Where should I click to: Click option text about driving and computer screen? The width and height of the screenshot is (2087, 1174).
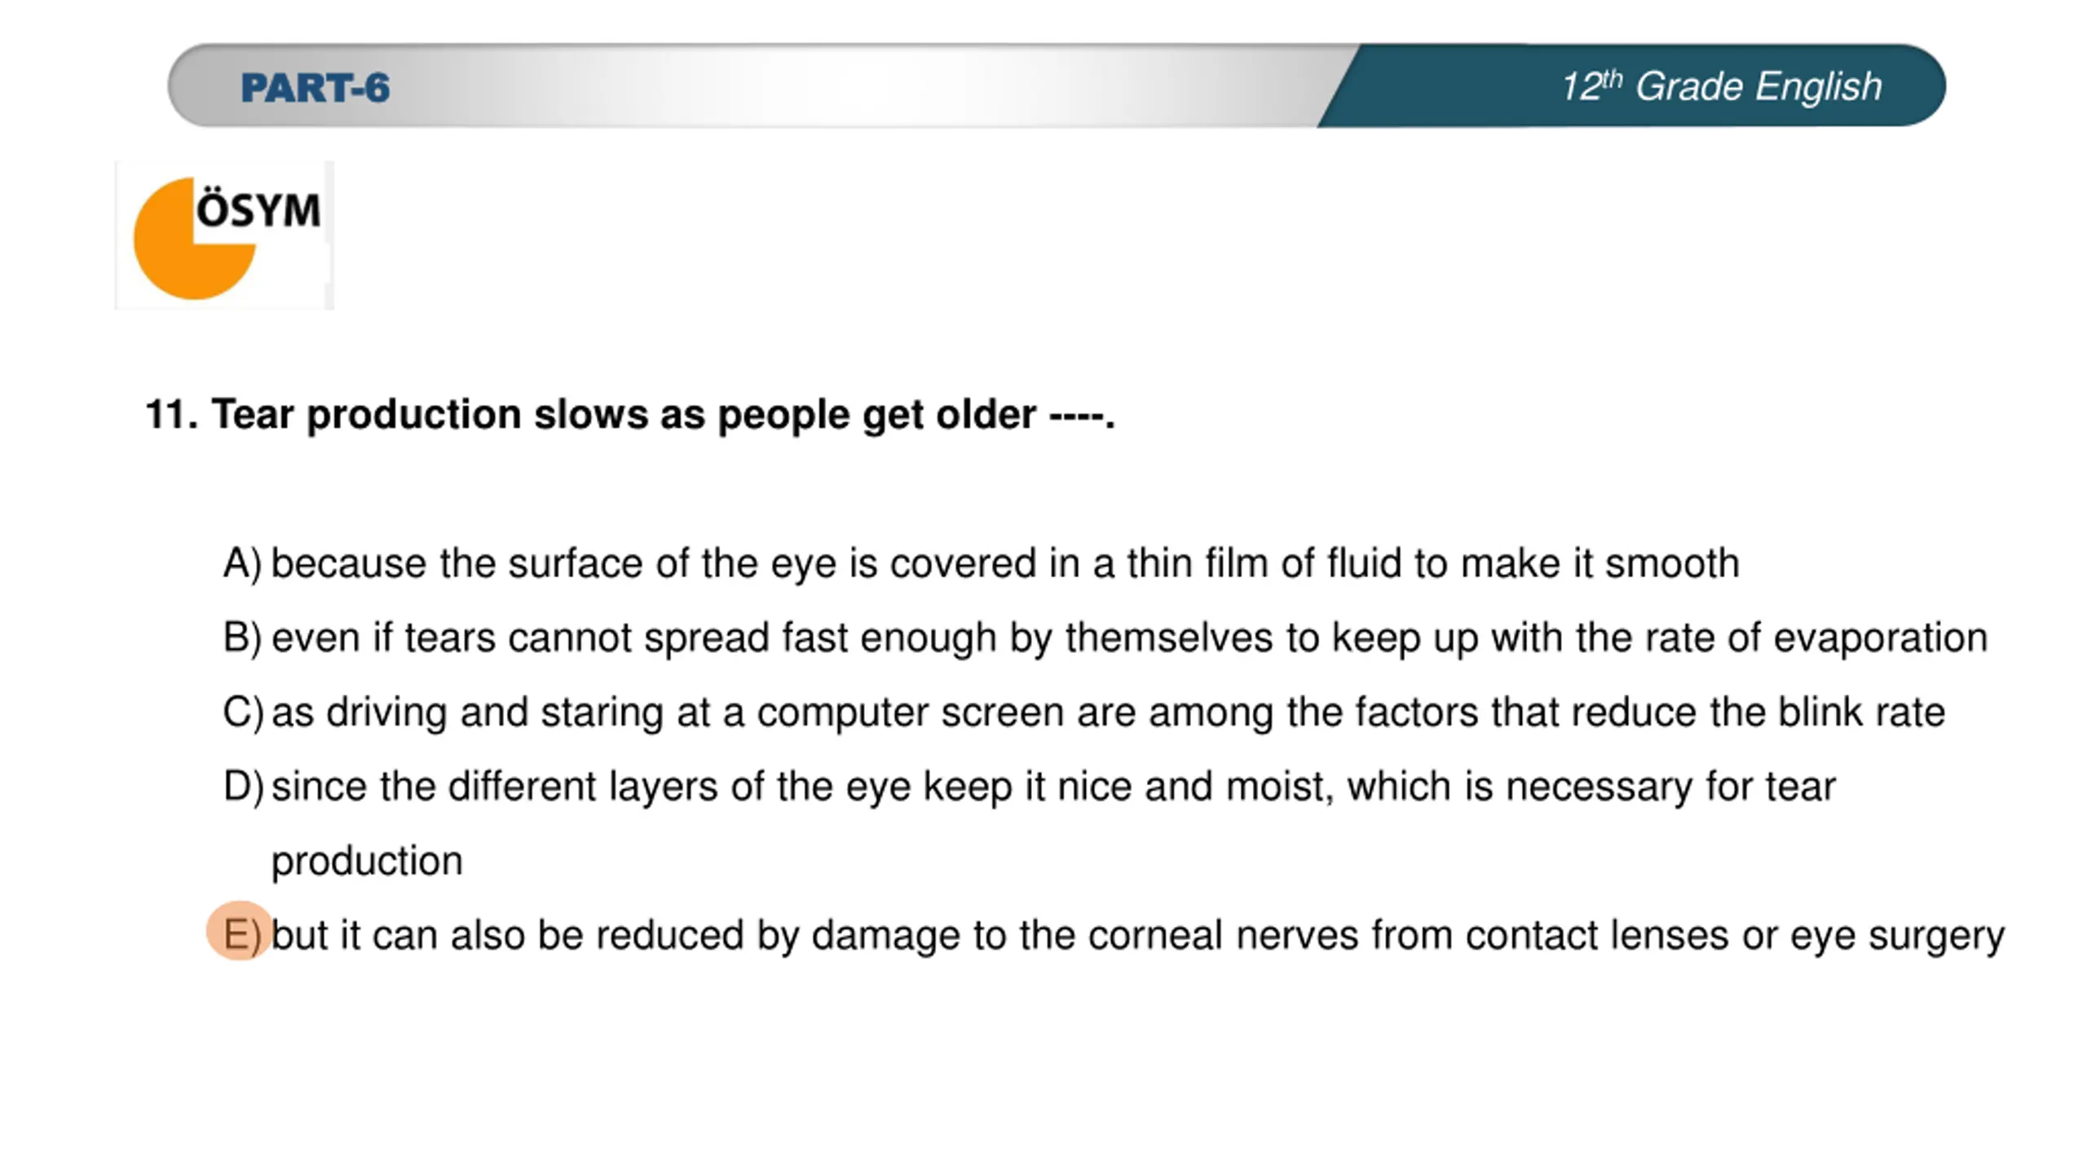[x=1108, y=713]
